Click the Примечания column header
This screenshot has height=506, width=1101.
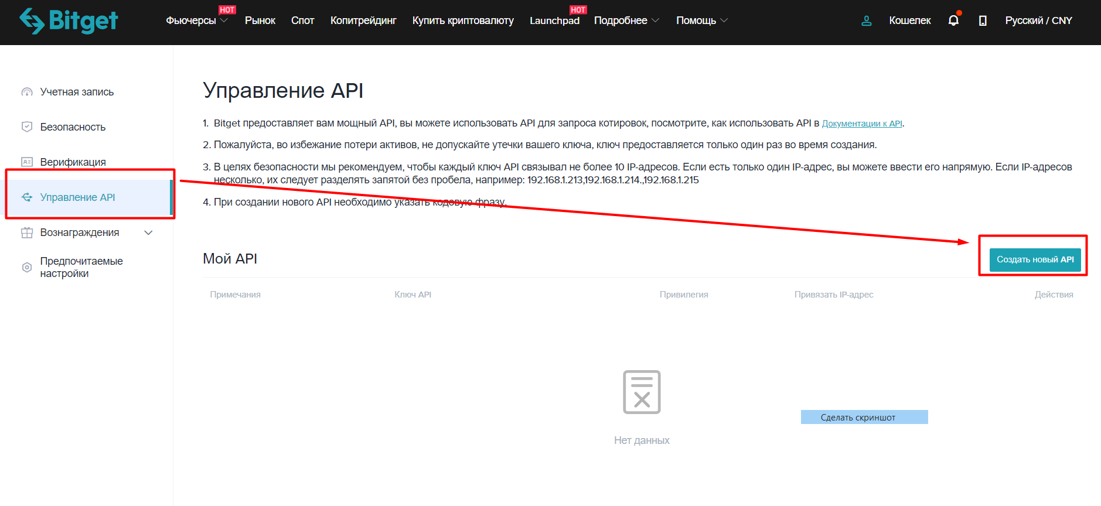(236, 295)
